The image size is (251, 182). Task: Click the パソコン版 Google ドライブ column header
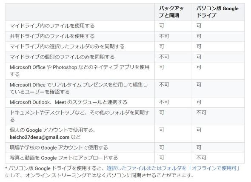pos(217,12)
